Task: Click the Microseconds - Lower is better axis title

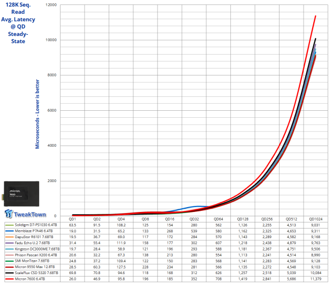Action: point(37,114)
